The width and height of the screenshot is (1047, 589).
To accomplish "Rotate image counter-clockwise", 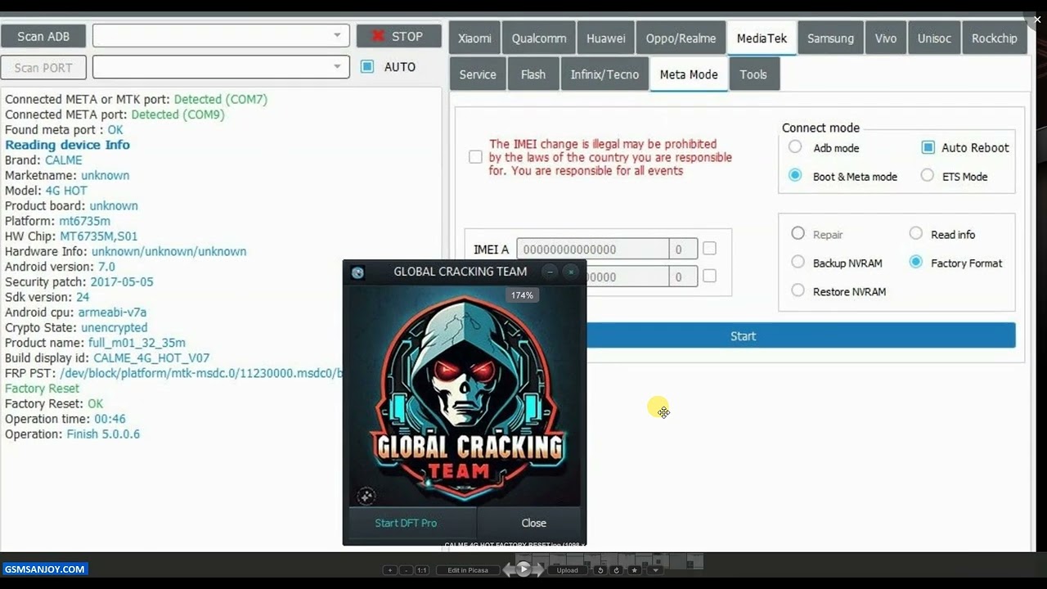I will (x=601, y=570).
